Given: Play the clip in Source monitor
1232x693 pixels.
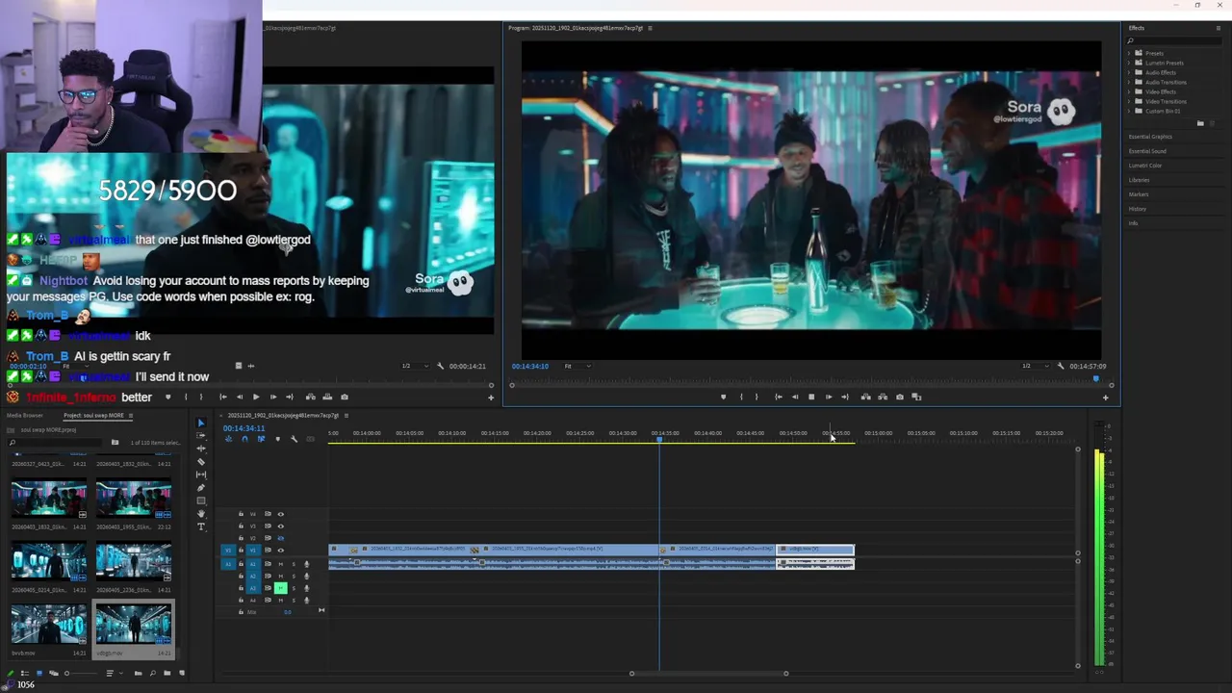Looking at the screenshot, I should pyautogui.click(x=256, y=397).
